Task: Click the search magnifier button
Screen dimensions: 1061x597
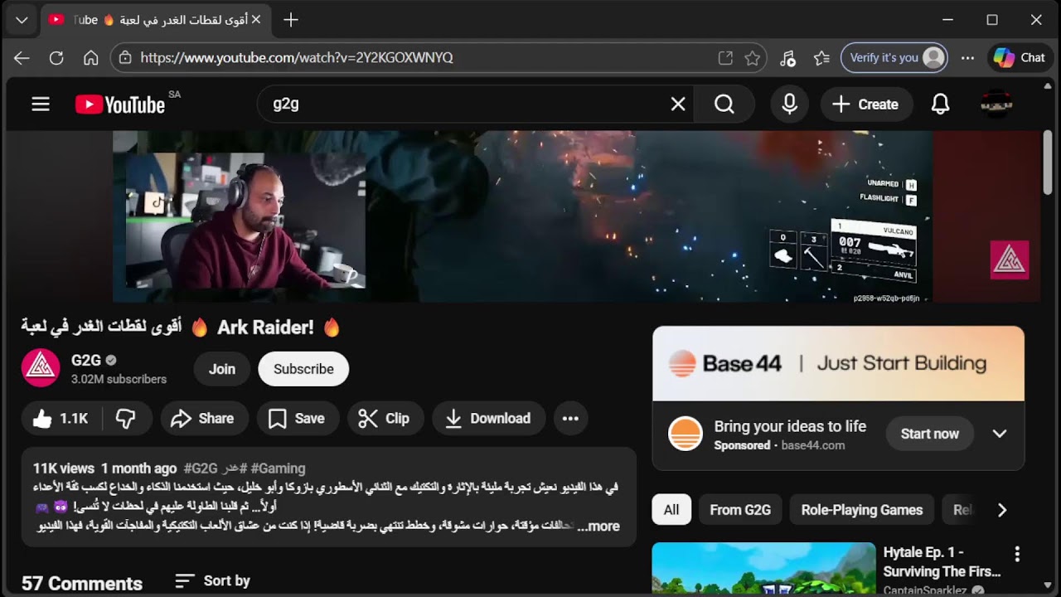Action: (x=725, y=104)
